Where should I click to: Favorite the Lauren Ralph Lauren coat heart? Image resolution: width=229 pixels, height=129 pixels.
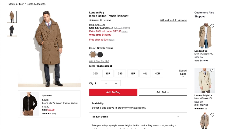pos(212,71)
